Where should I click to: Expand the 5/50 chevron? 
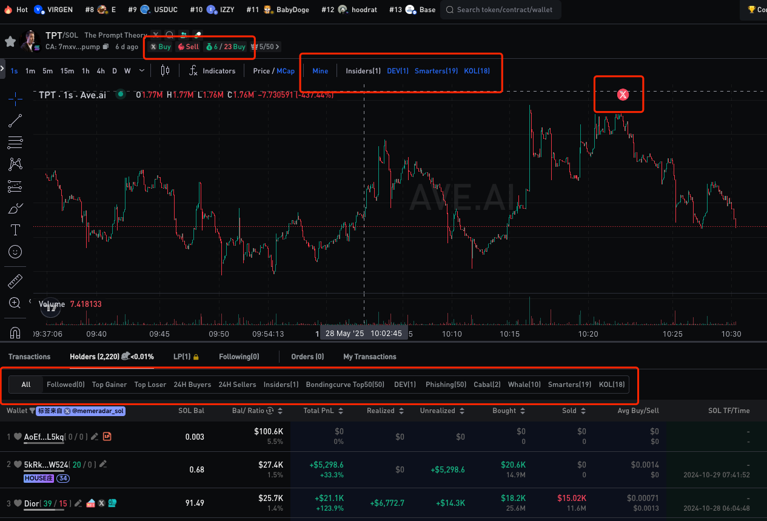point(278,47)
